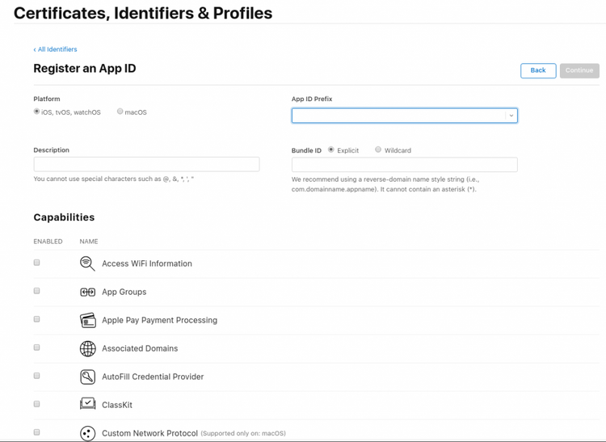Click the special characters hint text
Screen dimensions: 606x442
pyautogui.click(x=114, y=179)
